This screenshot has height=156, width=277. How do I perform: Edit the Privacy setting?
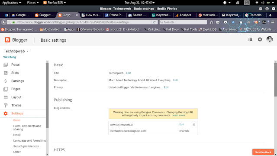click(166, 87)
